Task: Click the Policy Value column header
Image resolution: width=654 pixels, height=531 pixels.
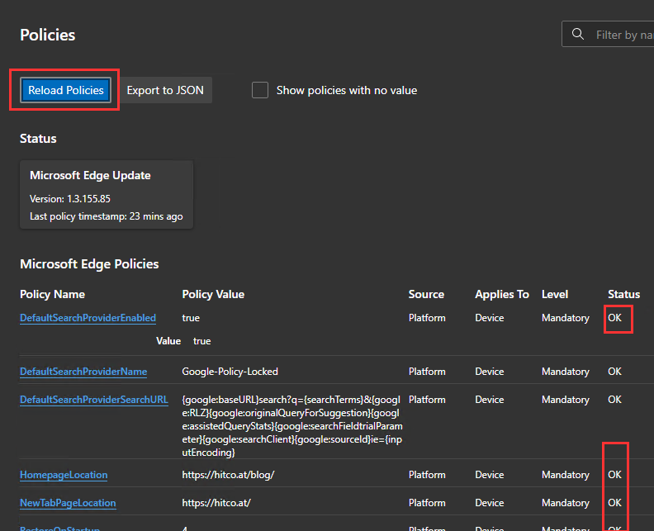Action: coord(213,294)
